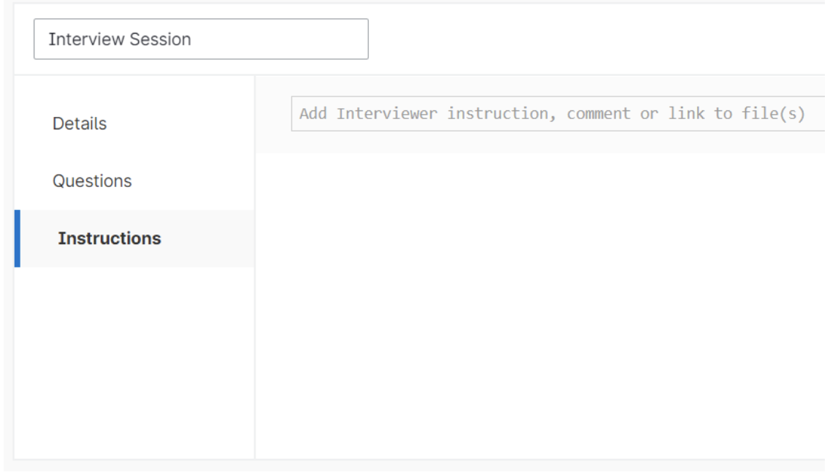Click the placeholder text "Add Interviewer instruction"
The image size is (830, 472).
[x=387, y=114]
